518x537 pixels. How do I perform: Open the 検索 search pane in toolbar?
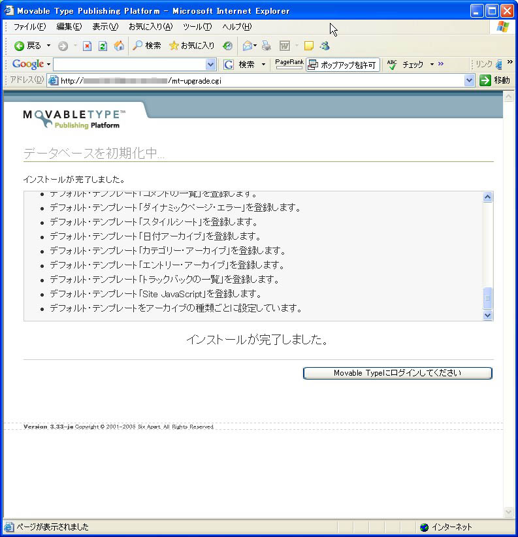(x=146, y=46)
